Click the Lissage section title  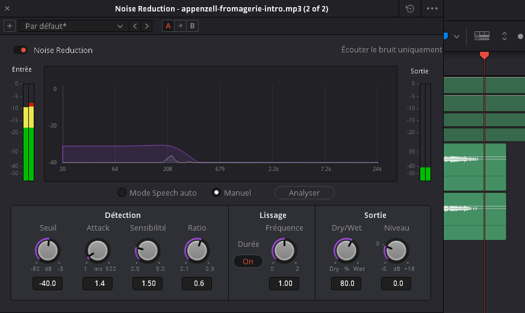[273, 215]
